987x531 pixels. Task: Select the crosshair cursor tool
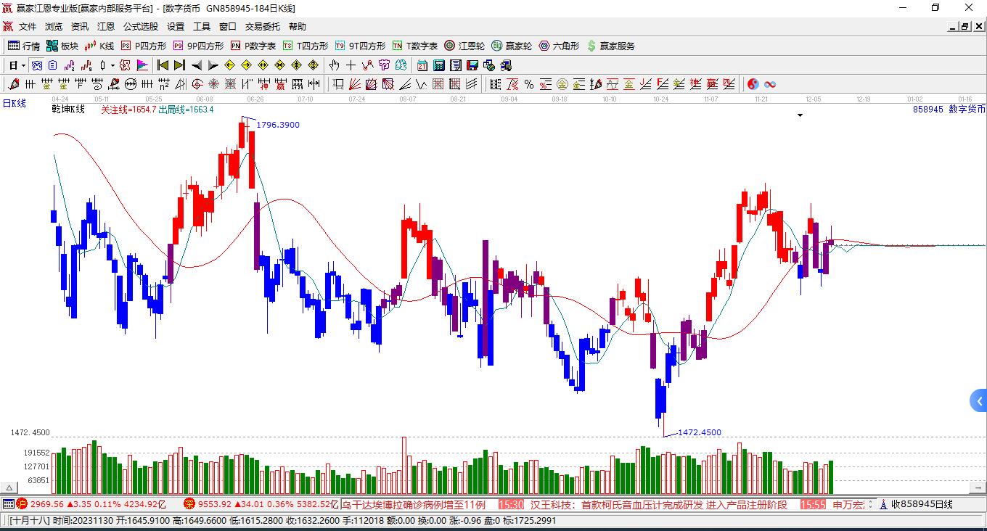pos(351,65)
